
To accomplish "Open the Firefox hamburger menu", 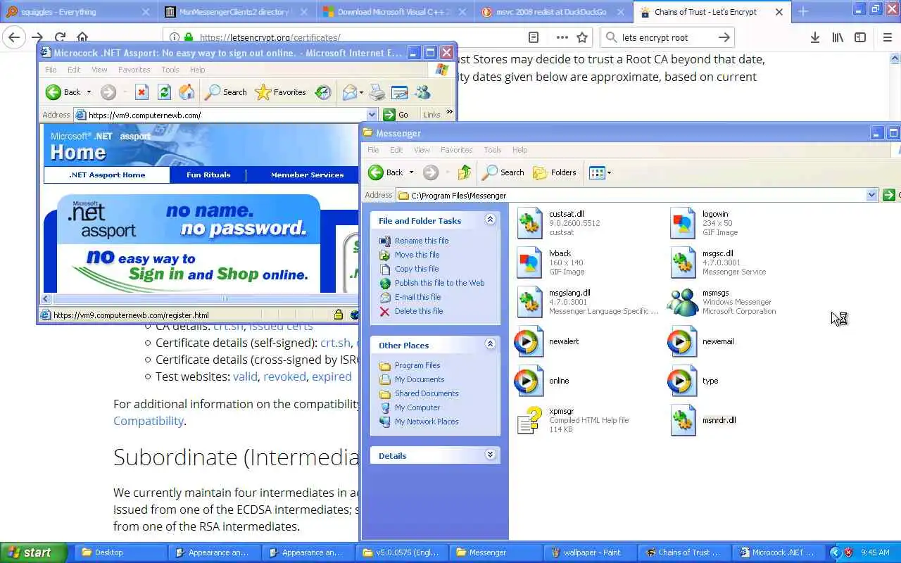I will pos(887,37).
